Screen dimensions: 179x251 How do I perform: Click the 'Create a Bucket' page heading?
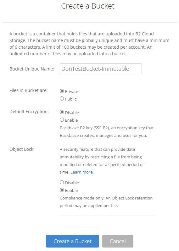[88, 6]
